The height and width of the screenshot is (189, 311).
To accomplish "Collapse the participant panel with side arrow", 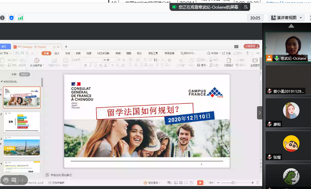I will (260, 113).
